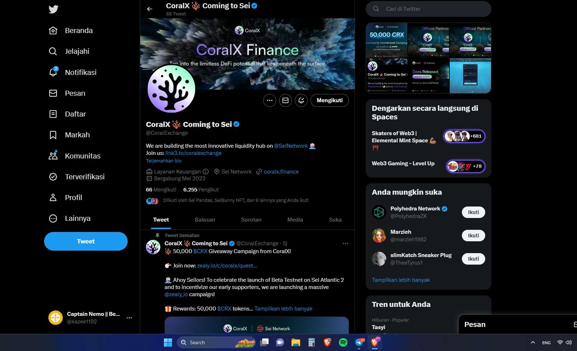Open Daftar lists icon

pyautogui.click(x=53, y=114)
